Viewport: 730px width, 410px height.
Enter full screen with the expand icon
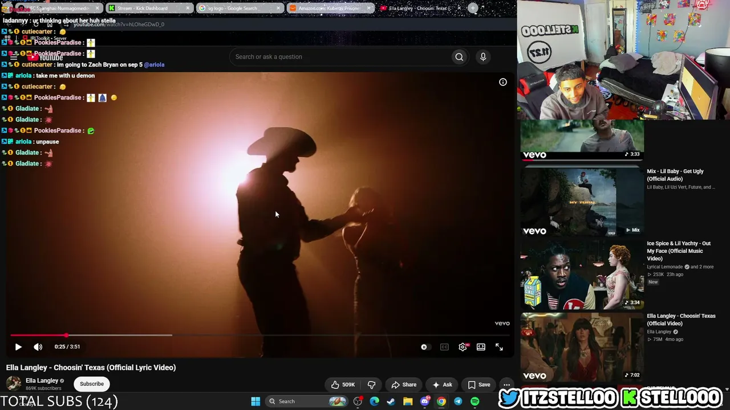click(x=499, y=347)
